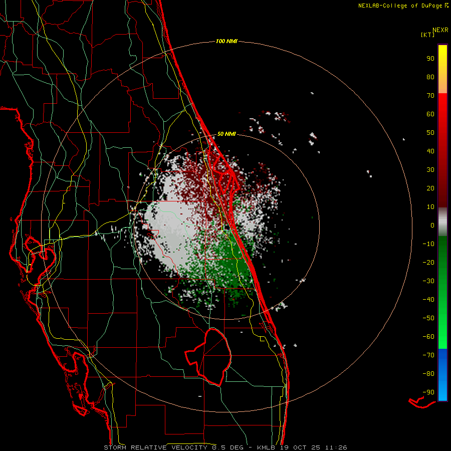Click the 30 value on the velocity scale
The width and height of the screenshot is (451, 451).
coord(430,170)
